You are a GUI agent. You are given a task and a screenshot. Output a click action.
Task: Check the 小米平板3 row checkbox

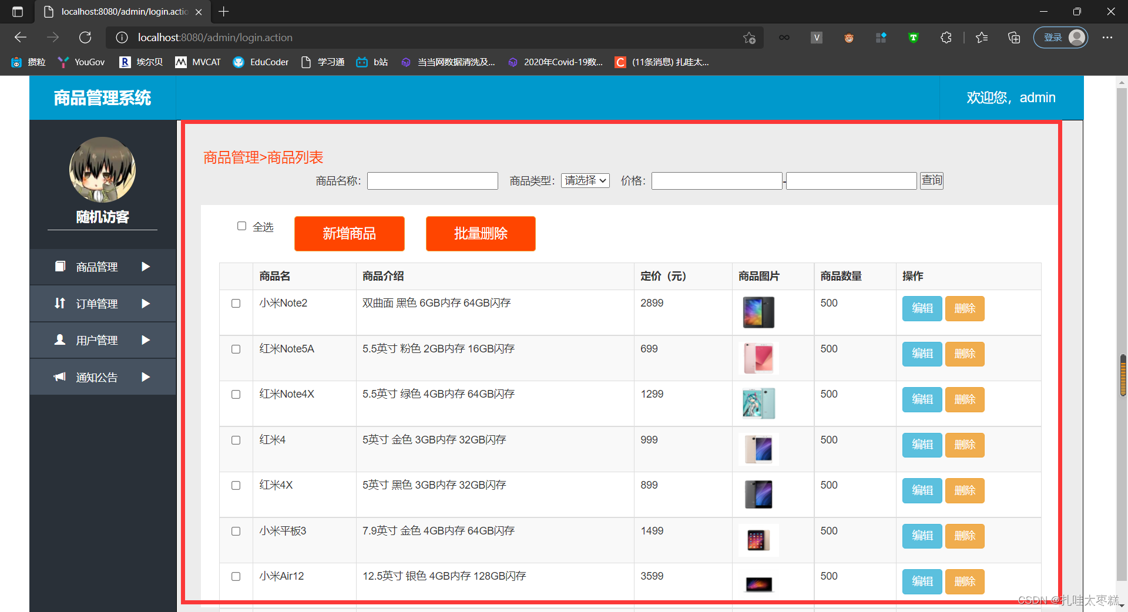pos(236,532)
